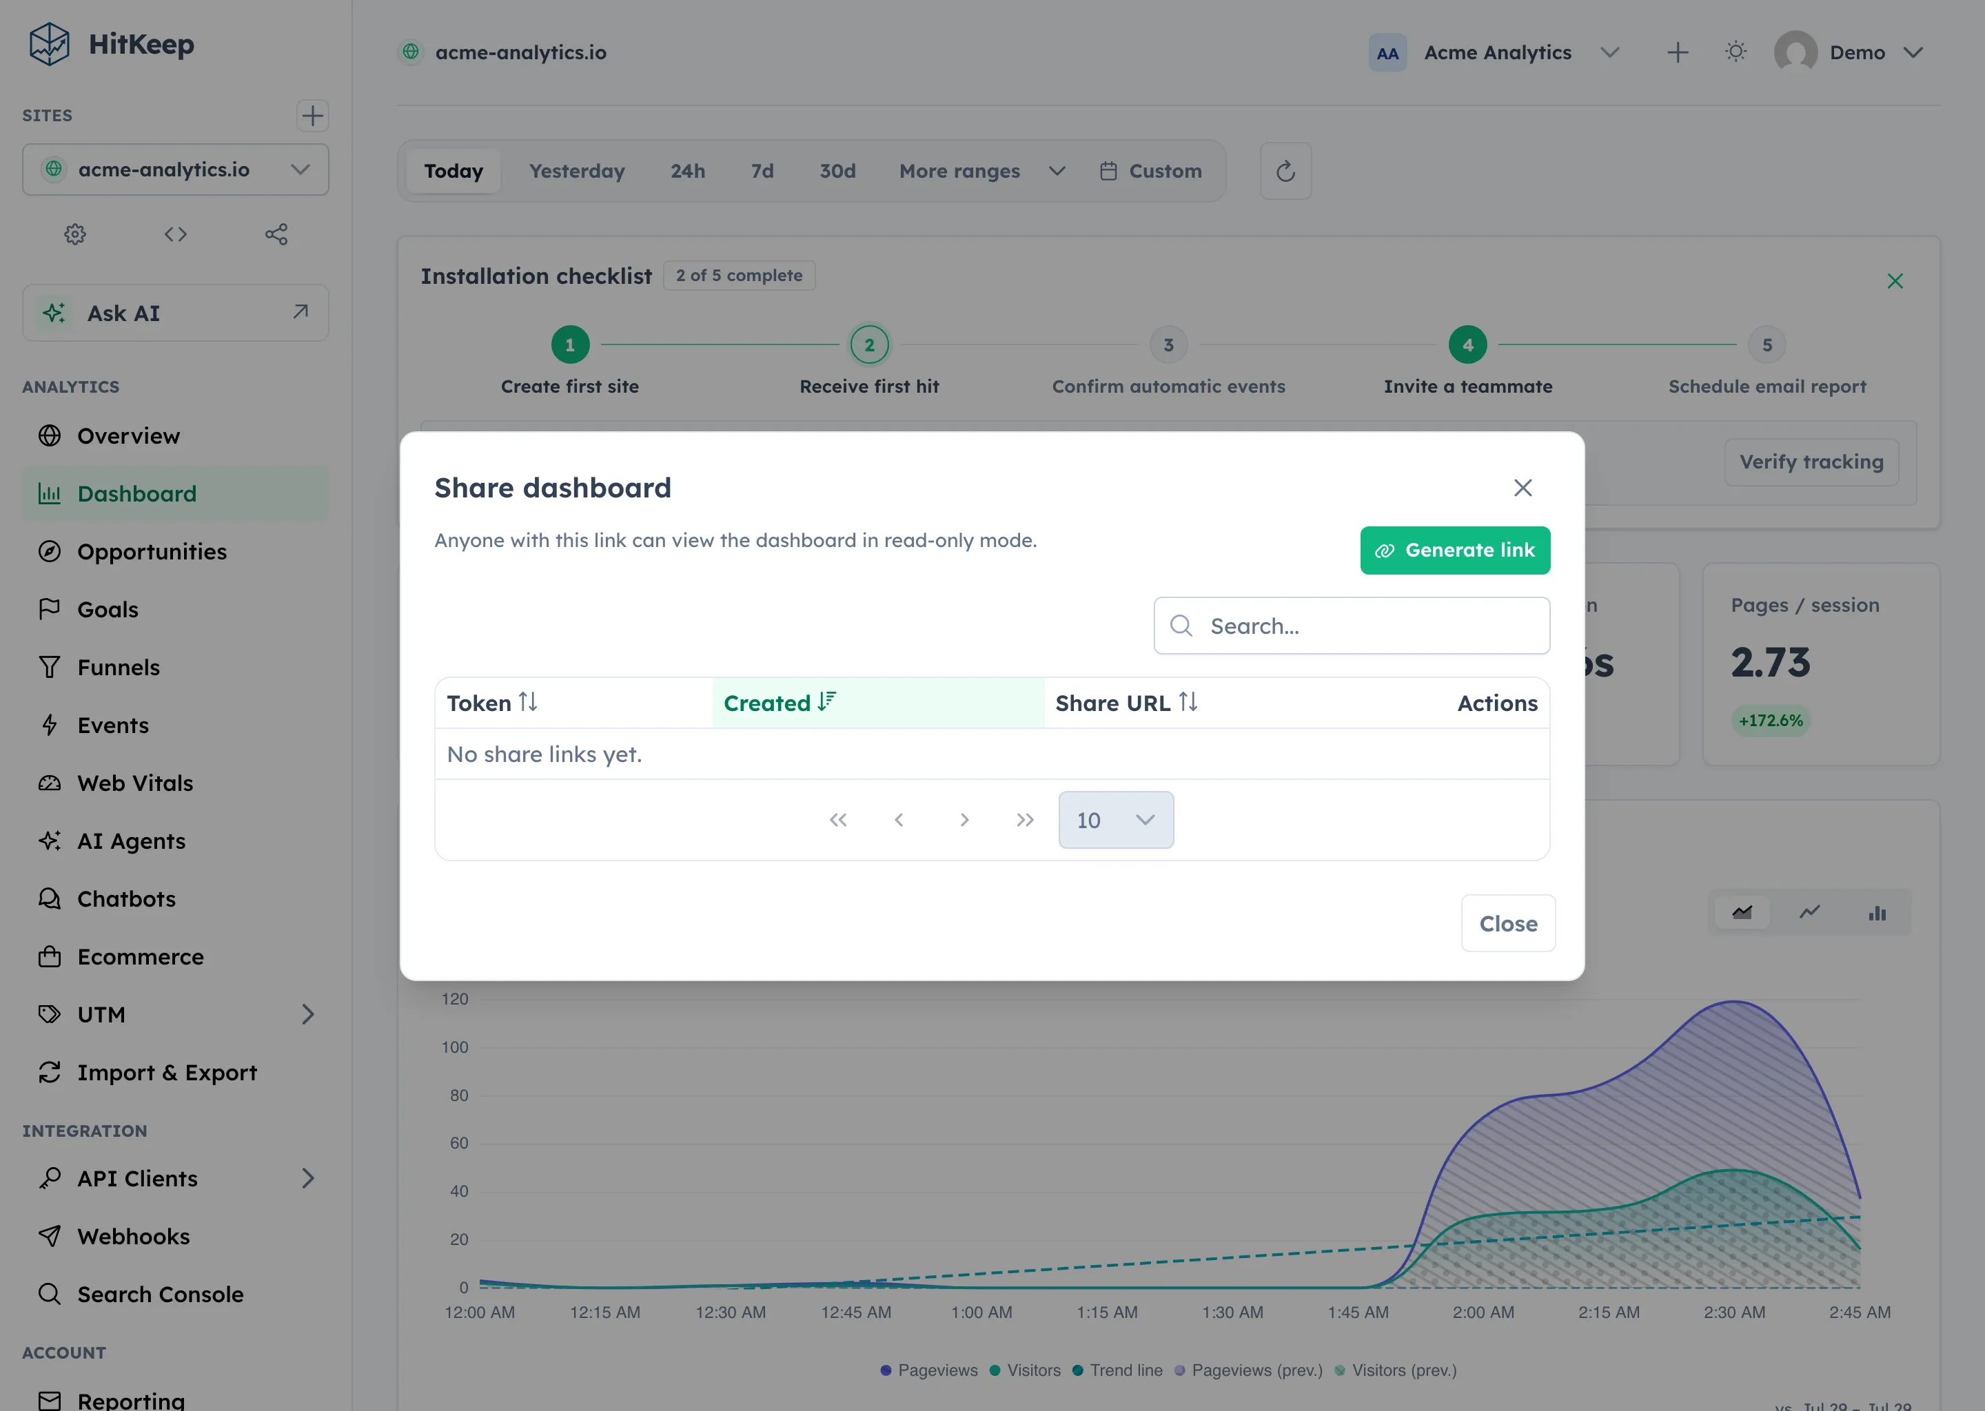Open site settings gear icon

74,234
